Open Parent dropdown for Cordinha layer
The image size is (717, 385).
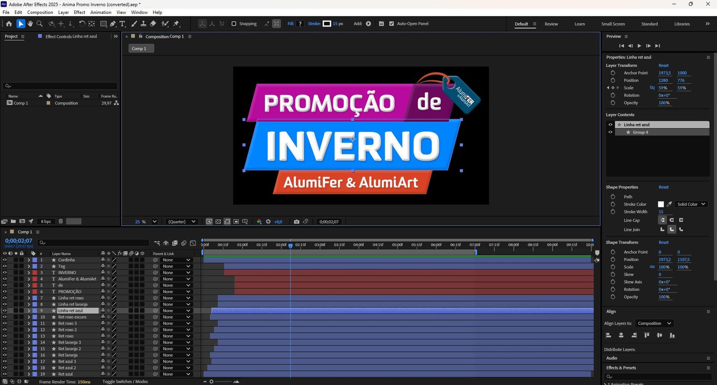point(177,260)
